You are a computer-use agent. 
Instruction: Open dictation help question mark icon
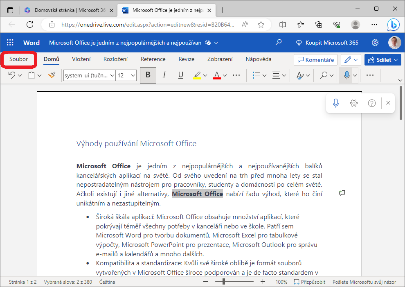tap(372, 103)
